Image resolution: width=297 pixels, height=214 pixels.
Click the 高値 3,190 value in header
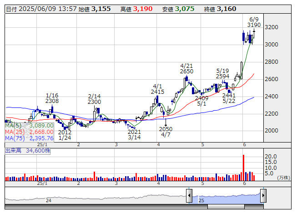coord(143,9)
